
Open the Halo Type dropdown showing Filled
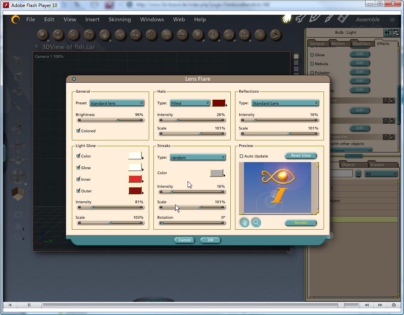(x=190, y=103)
